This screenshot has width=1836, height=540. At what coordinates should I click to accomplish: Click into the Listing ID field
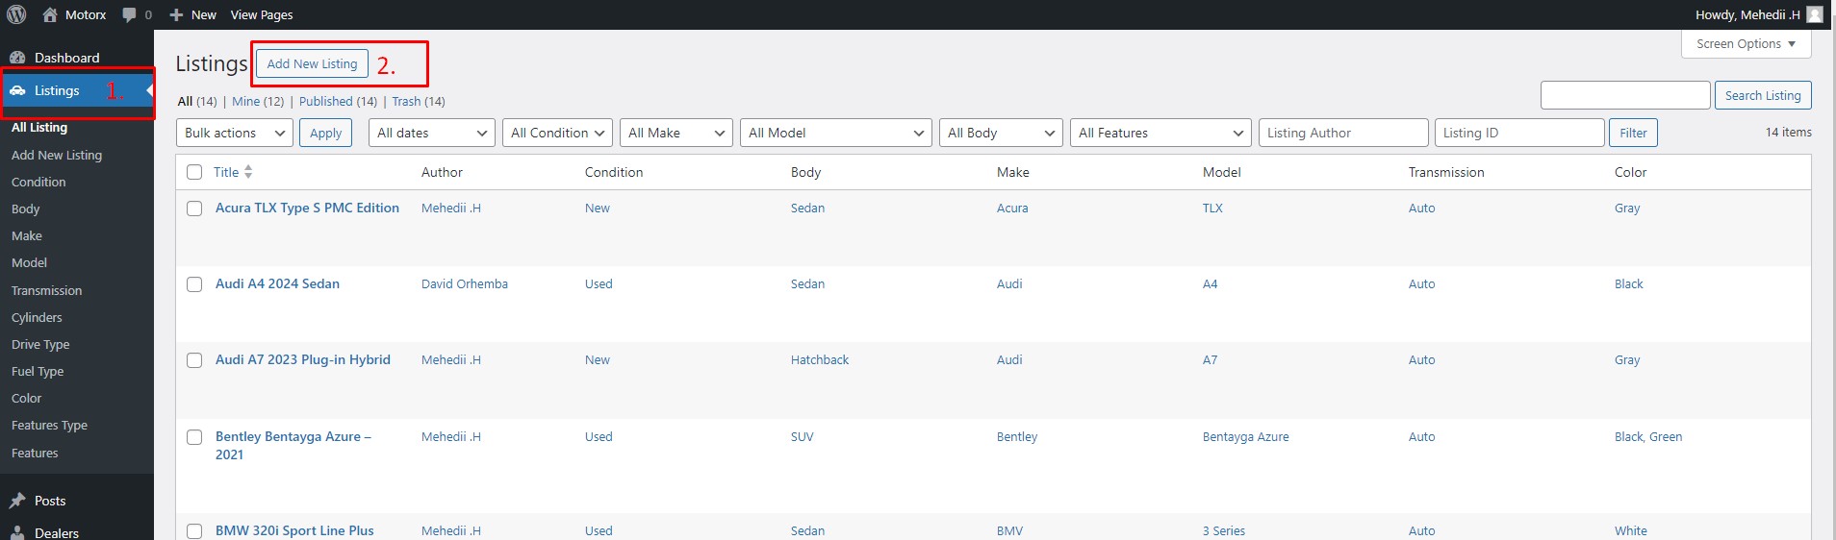(1519, 133)
